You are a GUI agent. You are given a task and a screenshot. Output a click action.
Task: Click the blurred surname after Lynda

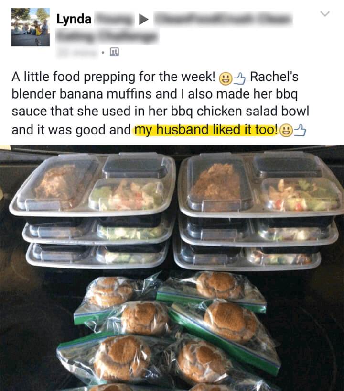pos(114,19)
